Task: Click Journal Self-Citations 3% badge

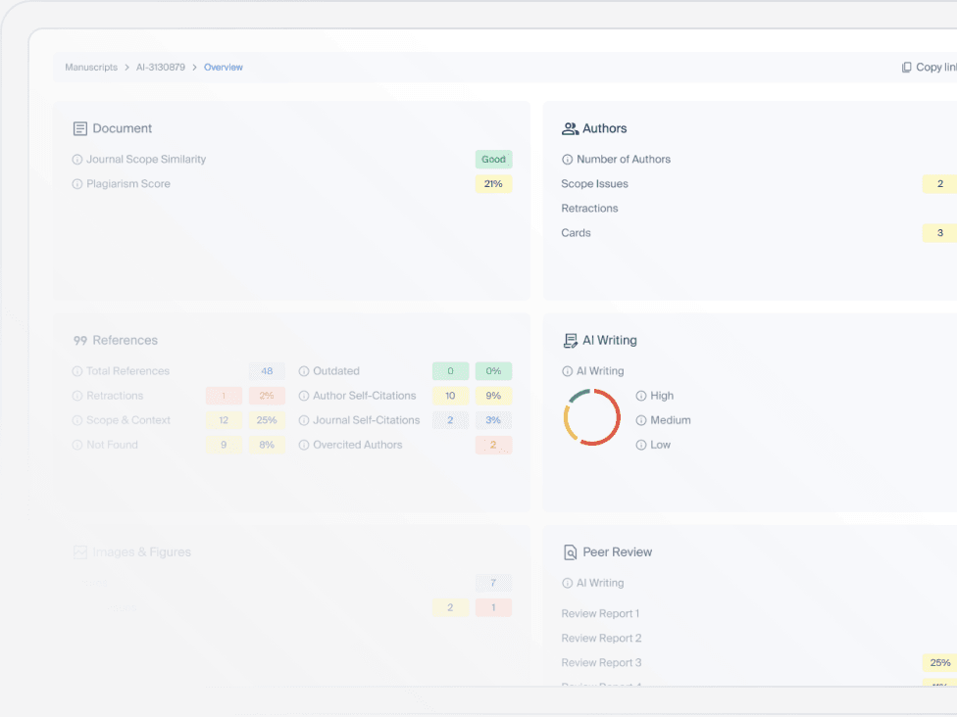Action: coord(494,420)
